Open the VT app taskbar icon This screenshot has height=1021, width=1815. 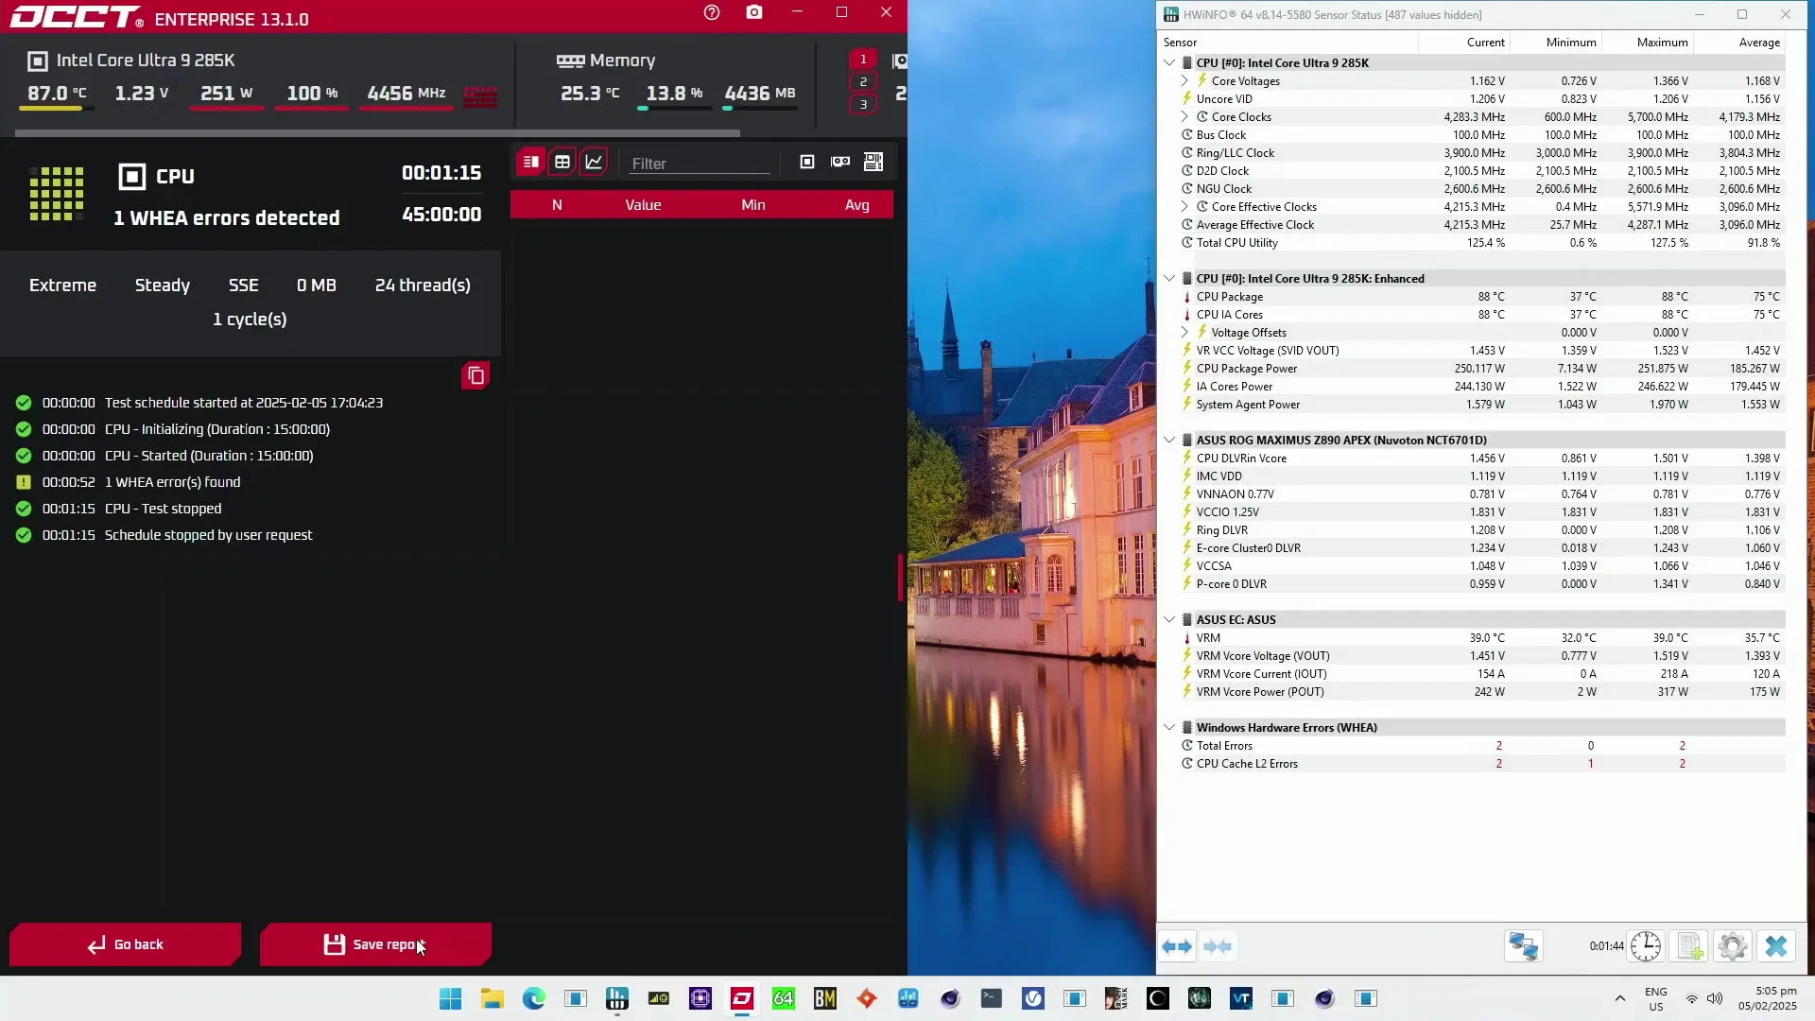click(1241, 998)
